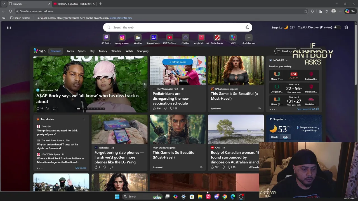Open Edge settings and more menu
Viewport: 358px width, 201px height.
pyautogui.click(x=340, y=11)
